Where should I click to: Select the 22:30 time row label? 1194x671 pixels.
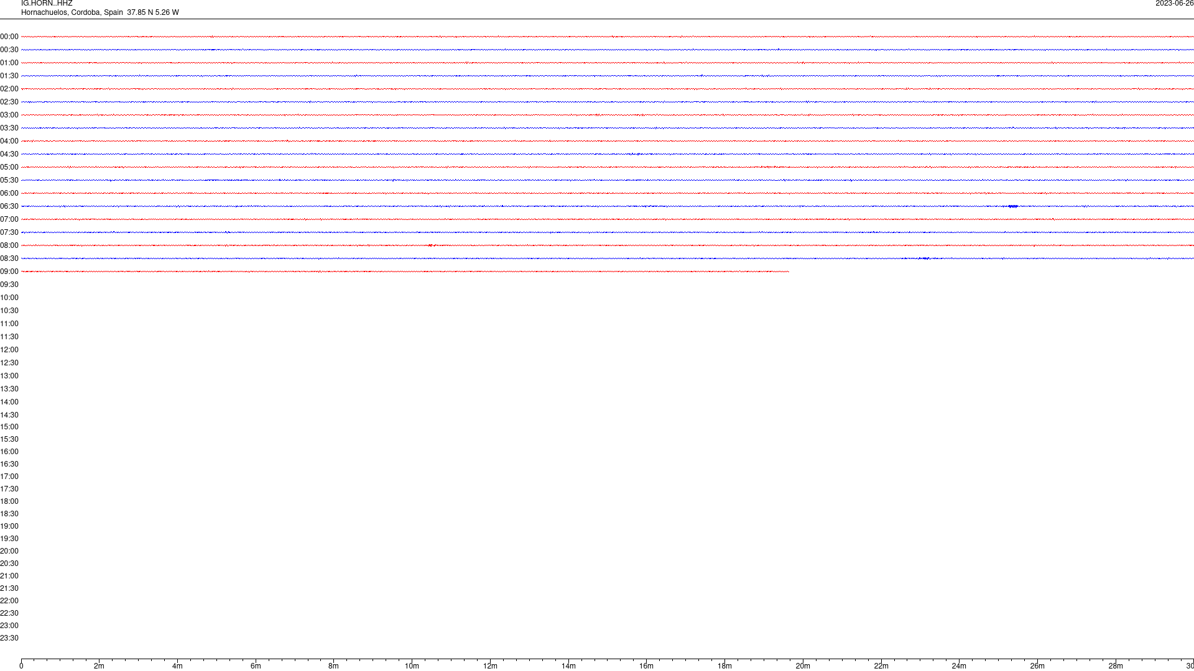pyautogui.click(x=9, y=613)
